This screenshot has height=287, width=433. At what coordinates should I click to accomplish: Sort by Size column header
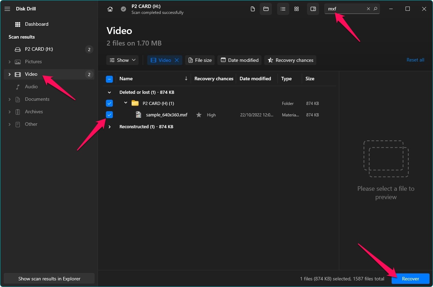310,79
